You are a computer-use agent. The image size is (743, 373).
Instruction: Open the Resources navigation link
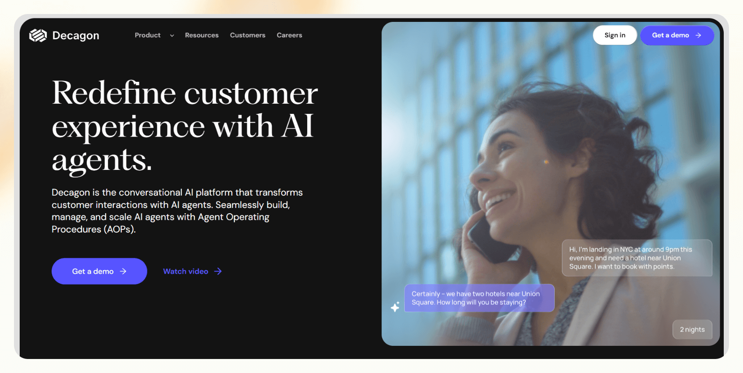point(202,35)
